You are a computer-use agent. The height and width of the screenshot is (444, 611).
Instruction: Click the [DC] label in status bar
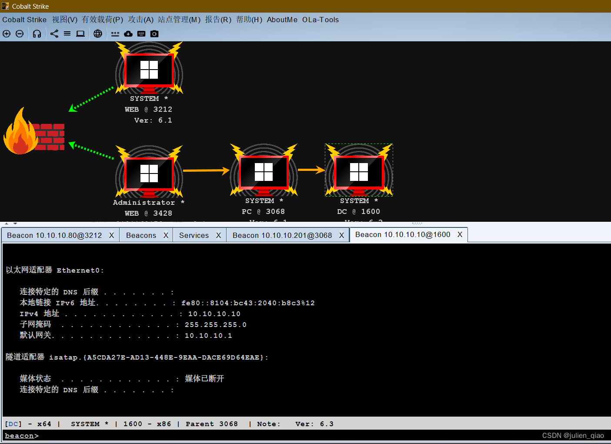[x=13, y=424]
